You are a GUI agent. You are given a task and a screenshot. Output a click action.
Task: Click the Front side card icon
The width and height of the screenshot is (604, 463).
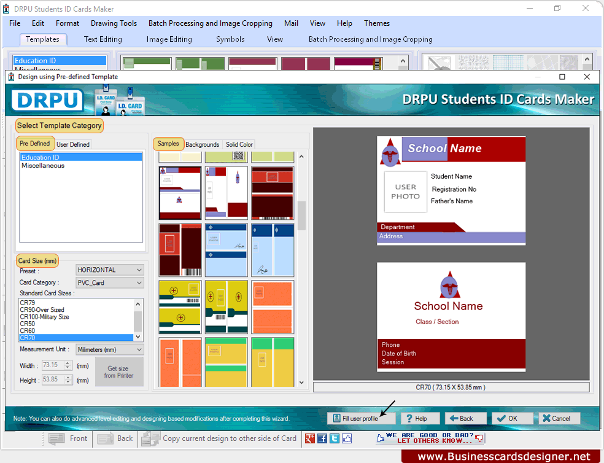pos(56,438)
